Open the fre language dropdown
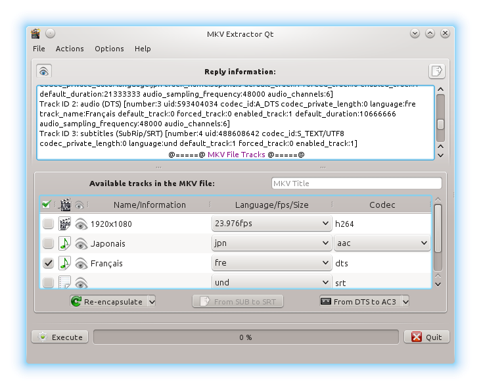The height and width of the screenshot is (390, 481). (x=271, y=262)
